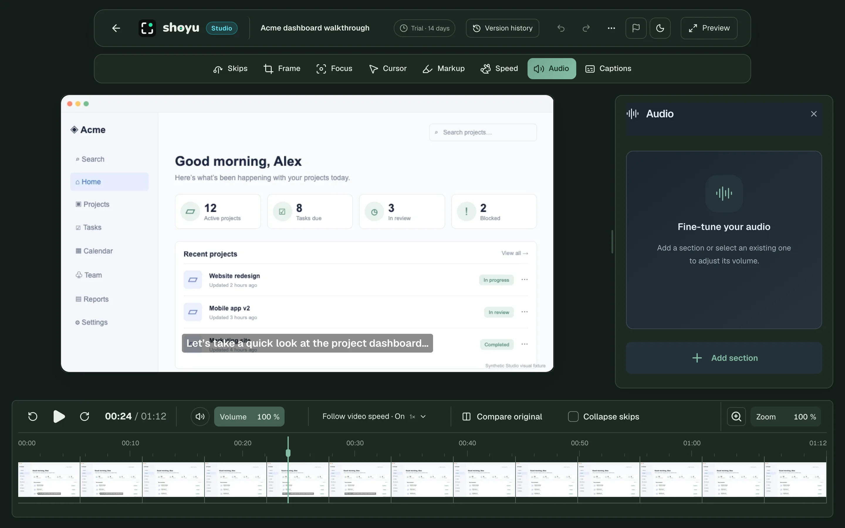This screenshot has height=528, width=845.
Task: Open the Speed tool tab
Action: (x=499, y=68)
